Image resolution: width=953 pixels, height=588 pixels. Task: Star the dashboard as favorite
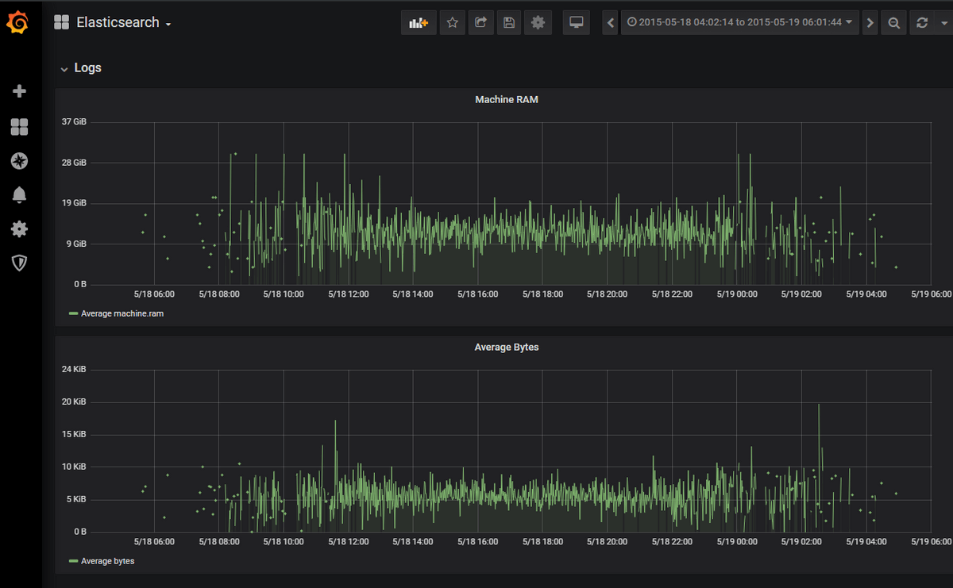[x=452, y=23]
